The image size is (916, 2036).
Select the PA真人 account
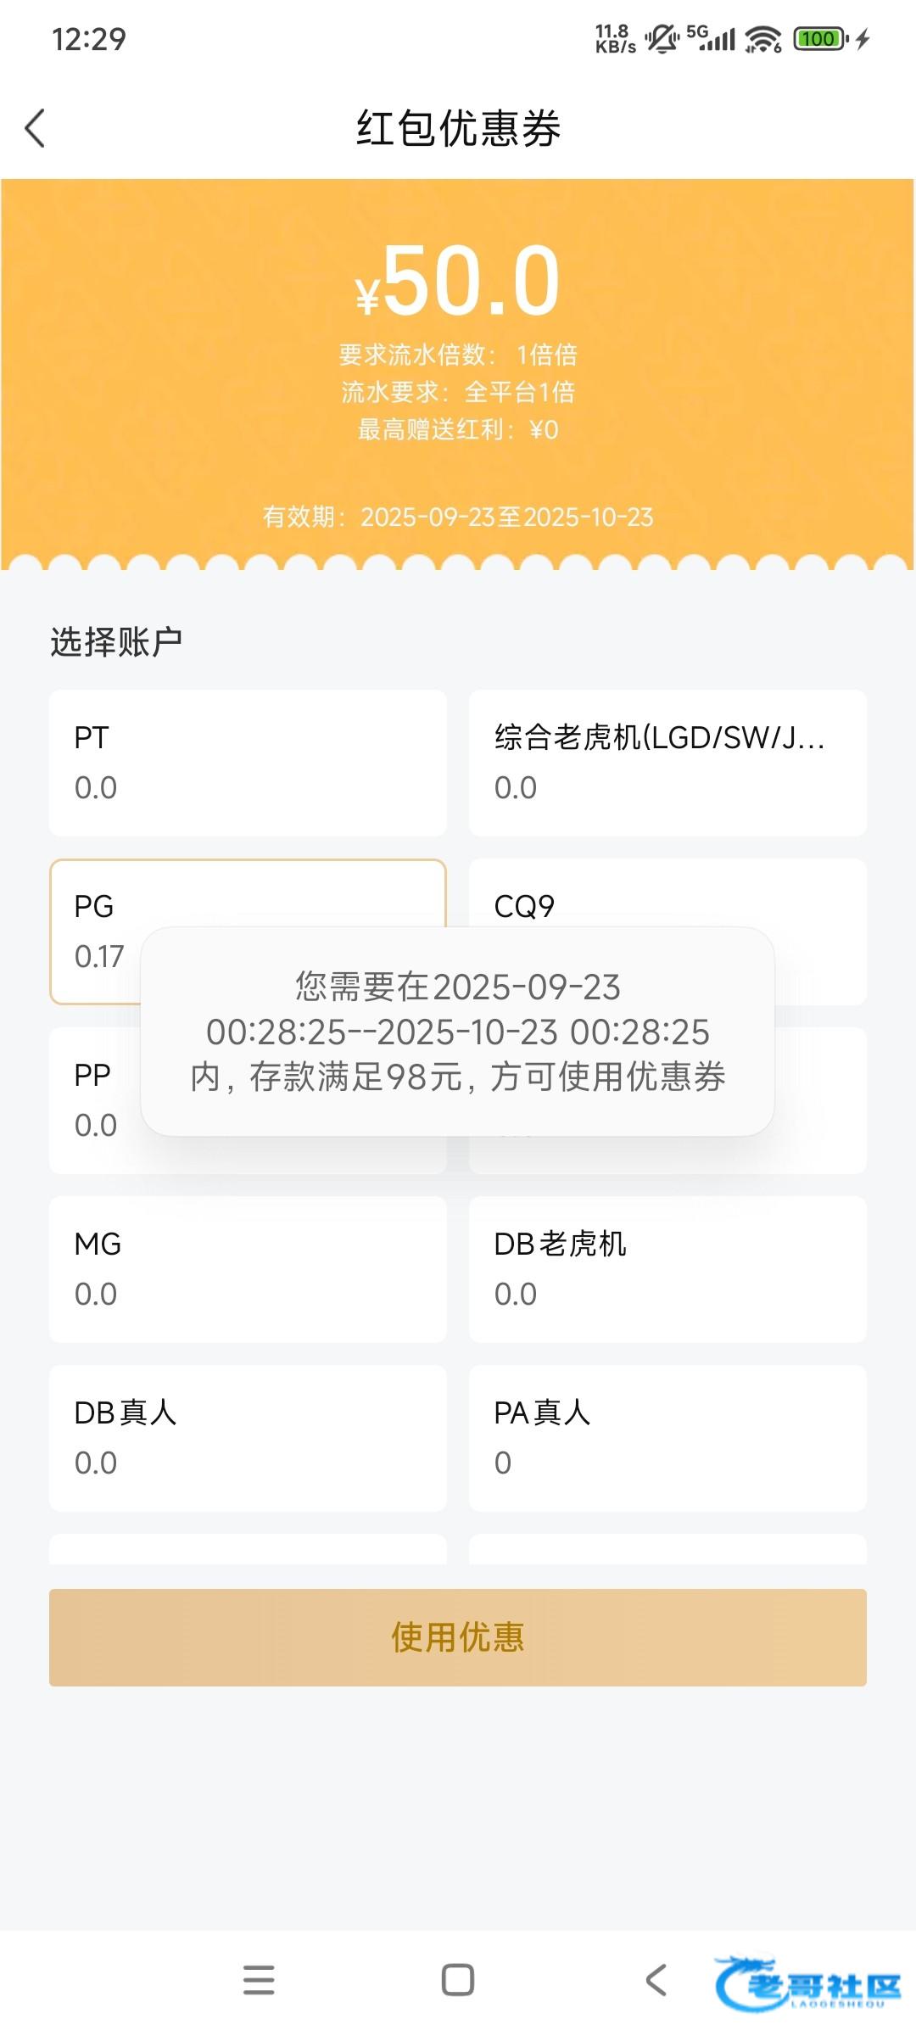(667, 1438)
